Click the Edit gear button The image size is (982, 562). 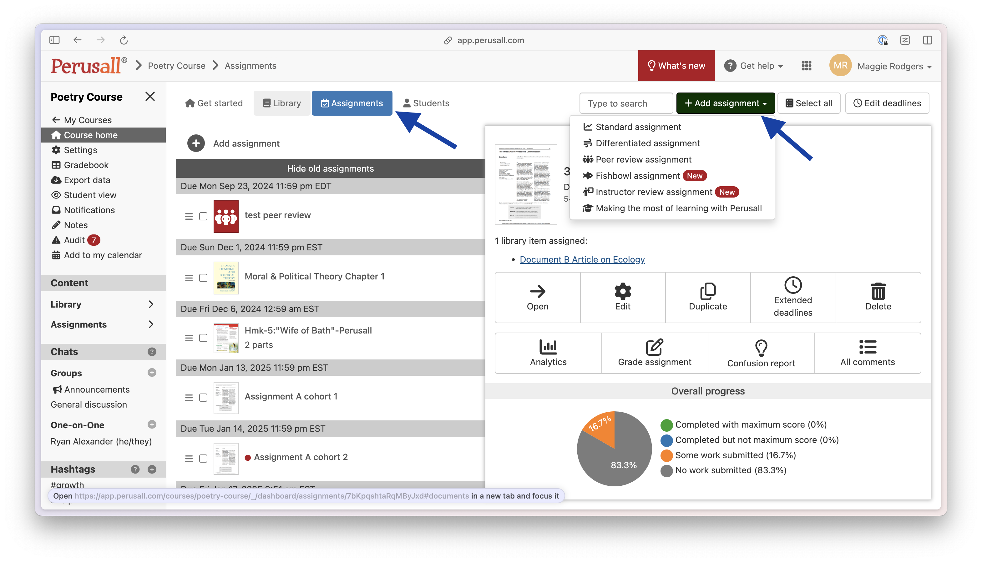(x=622, y=297)
